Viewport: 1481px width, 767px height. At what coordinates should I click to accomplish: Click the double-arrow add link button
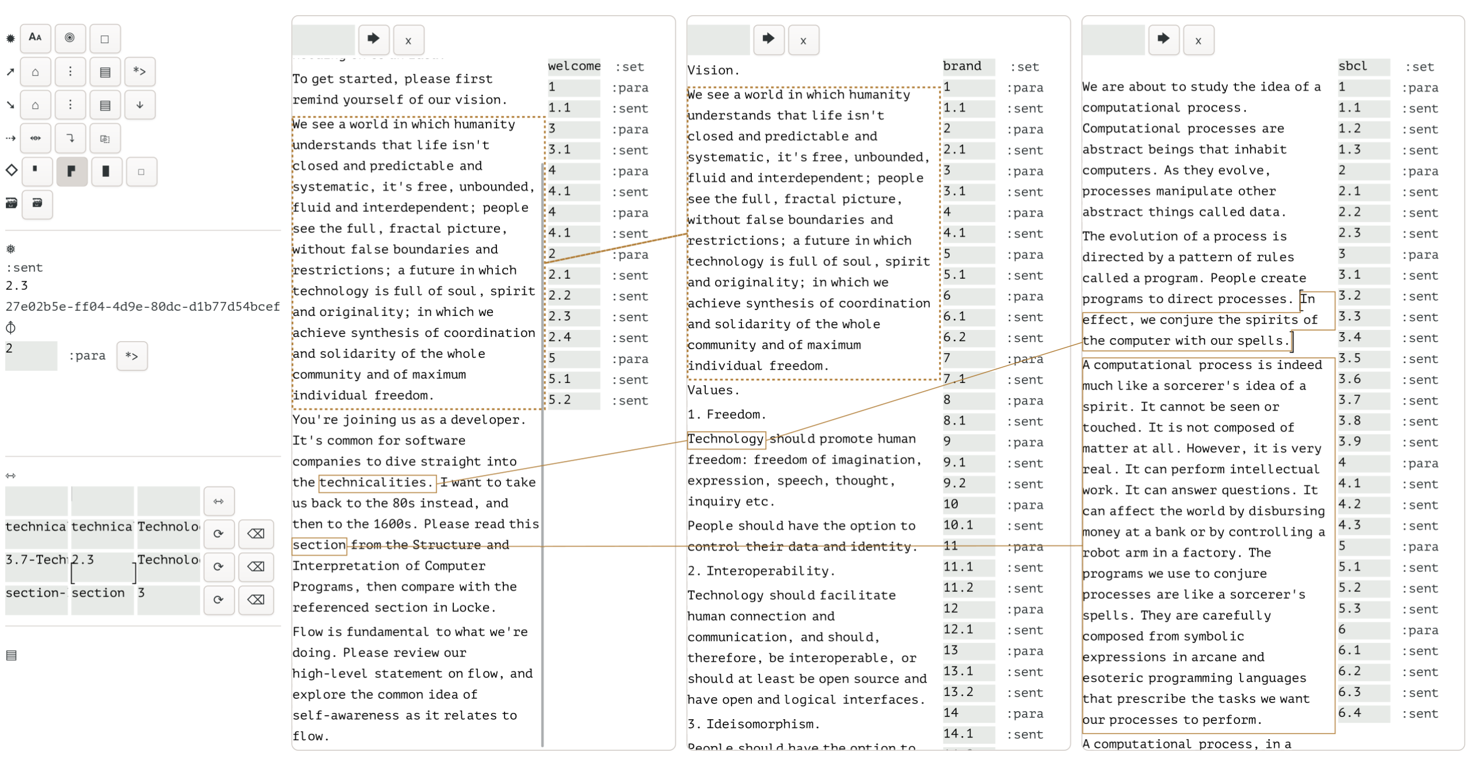click(x=219, y=502)
